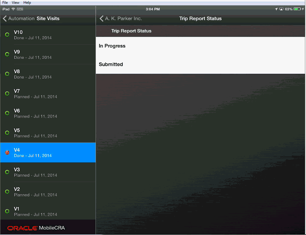Click green status circle for V6
This screenshot has height=235, width=306.
pos(7,113)
